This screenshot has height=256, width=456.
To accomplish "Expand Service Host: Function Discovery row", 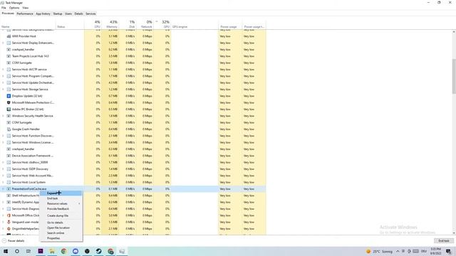I will [3, 136].
